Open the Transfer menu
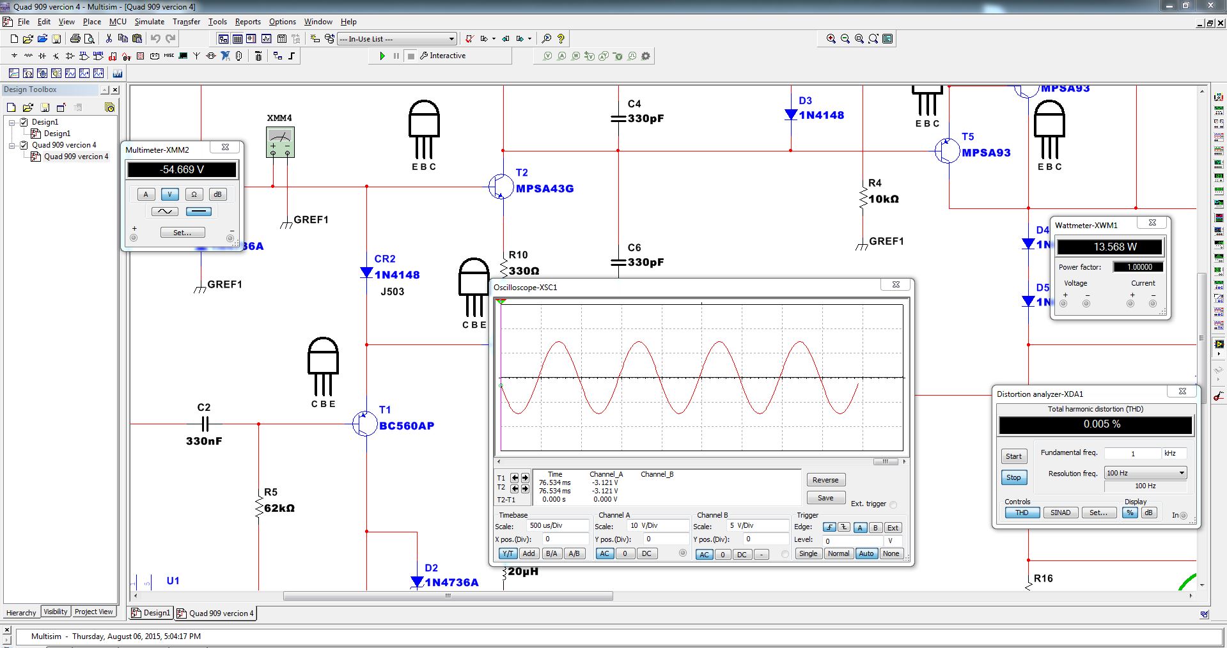Image resolution: width=1227 pixels, height=648 pixels. point(186,22)
